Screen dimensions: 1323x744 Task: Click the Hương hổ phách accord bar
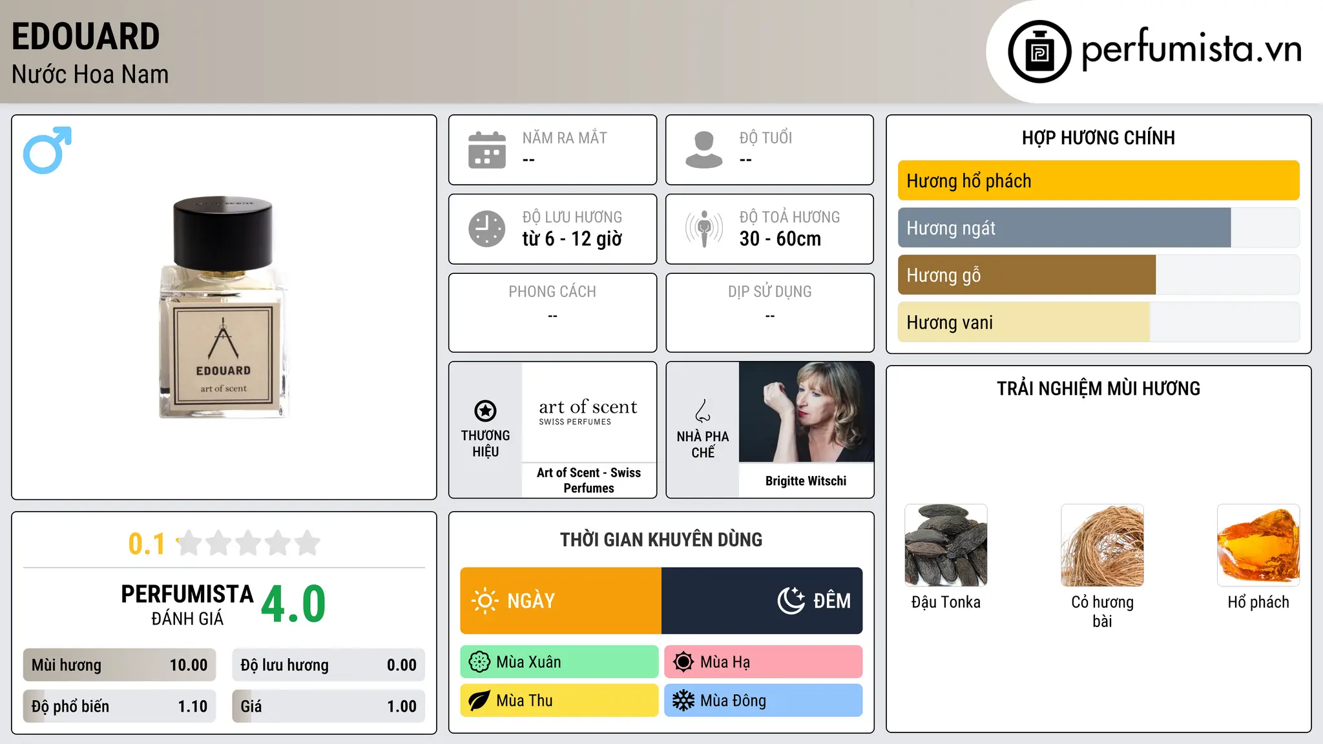(x=1098, y=181)
